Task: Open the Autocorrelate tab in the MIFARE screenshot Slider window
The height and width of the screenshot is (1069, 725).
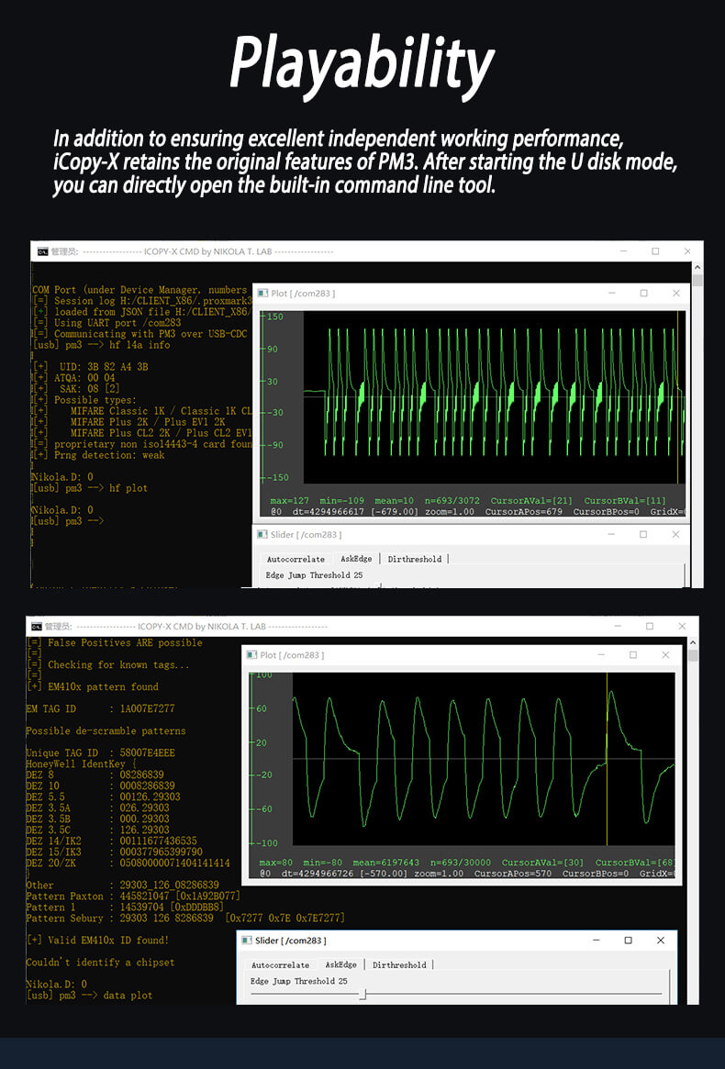Action: pos(296,559)
